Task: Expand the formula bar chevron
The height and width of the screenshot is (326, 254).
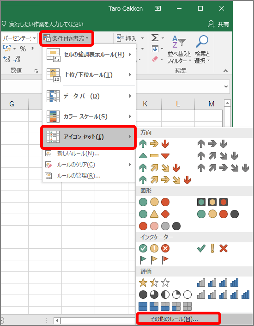Action: [x=226, y=86]
